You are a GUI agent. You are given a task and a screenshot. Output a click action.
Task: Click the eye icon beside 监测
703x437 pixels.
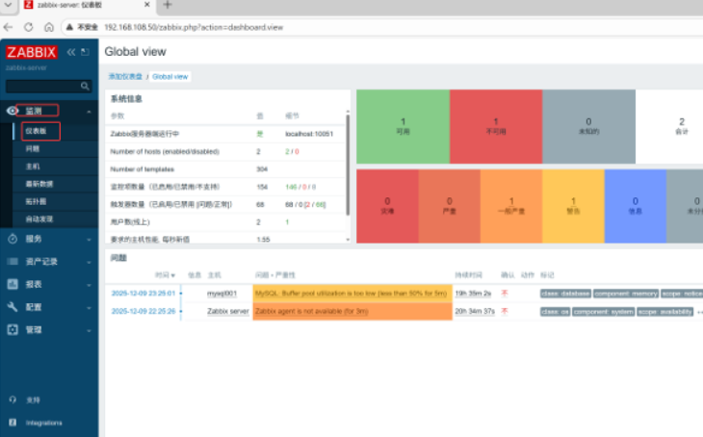[x=13, y=111]
